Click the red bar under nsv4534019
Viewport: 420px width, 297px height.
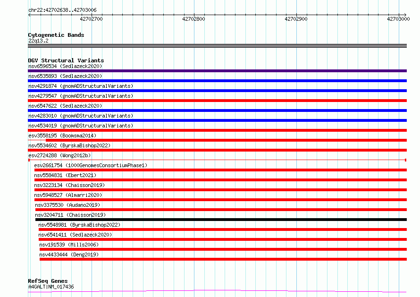[217, 130]
